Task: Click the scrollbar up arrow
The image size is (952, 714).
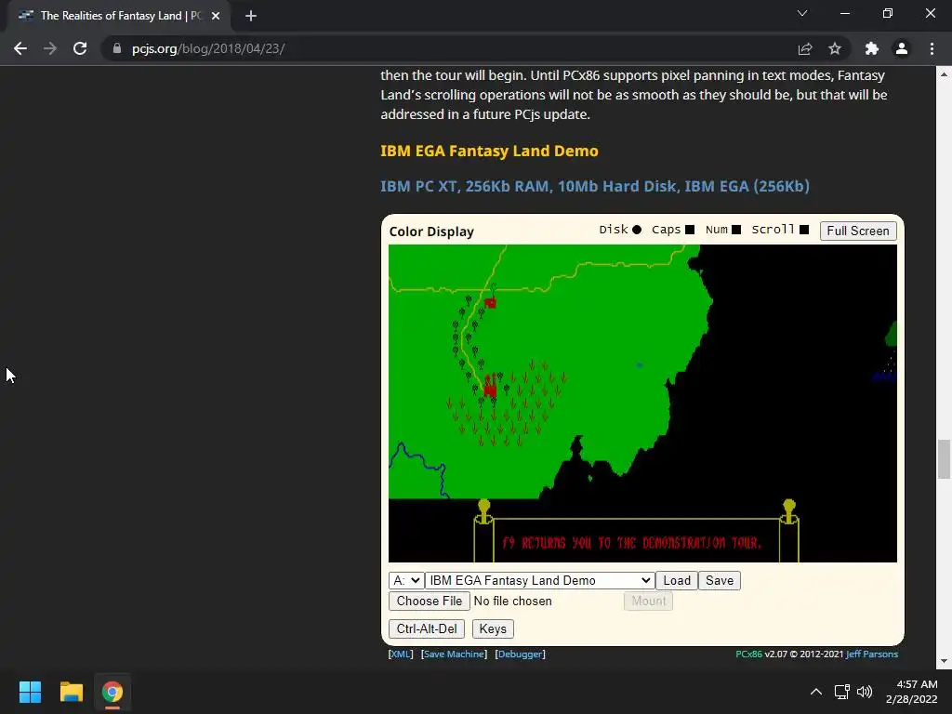Action: [x=944, y=74]
